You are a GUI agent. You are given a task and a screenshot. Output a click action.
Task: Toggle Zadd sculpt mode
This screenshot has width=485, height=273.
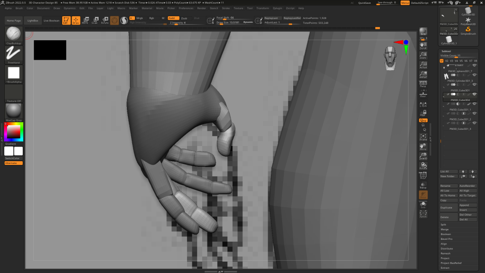point(171,18)
